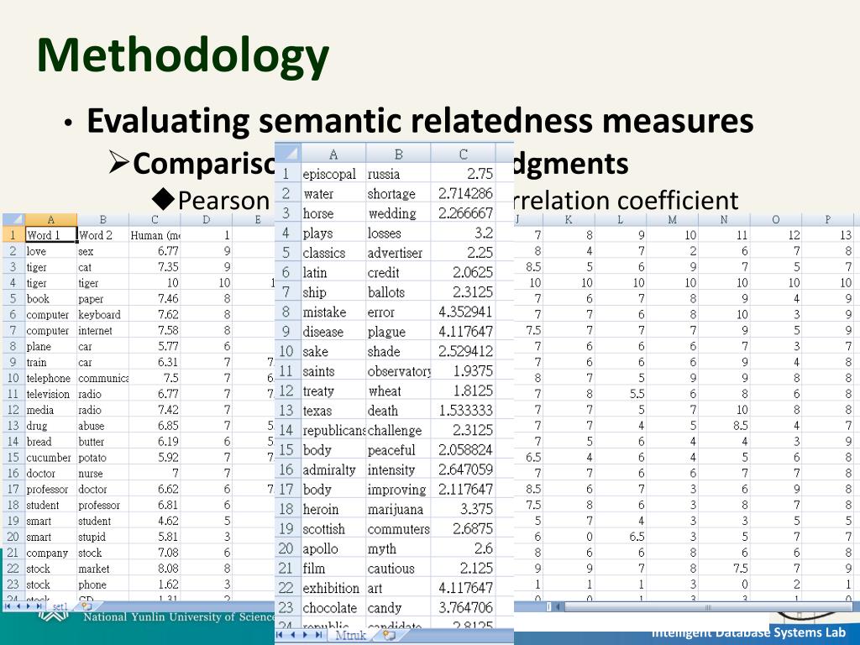Click the cell containing 'ballots'
860x645 pixels.
pyautogui.click(x=399, y=291)
